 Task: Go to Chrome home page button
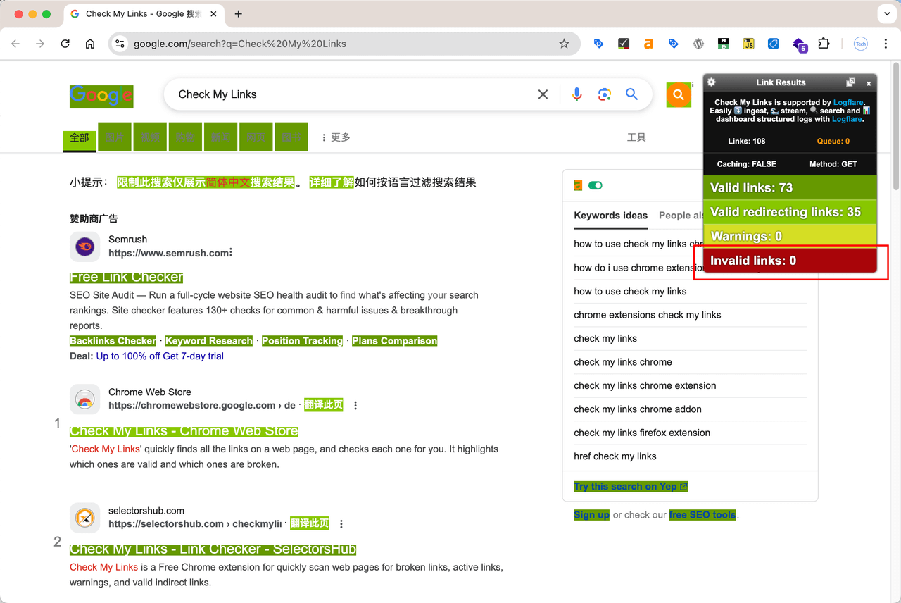pyautogui.click(x=90, y=44)
